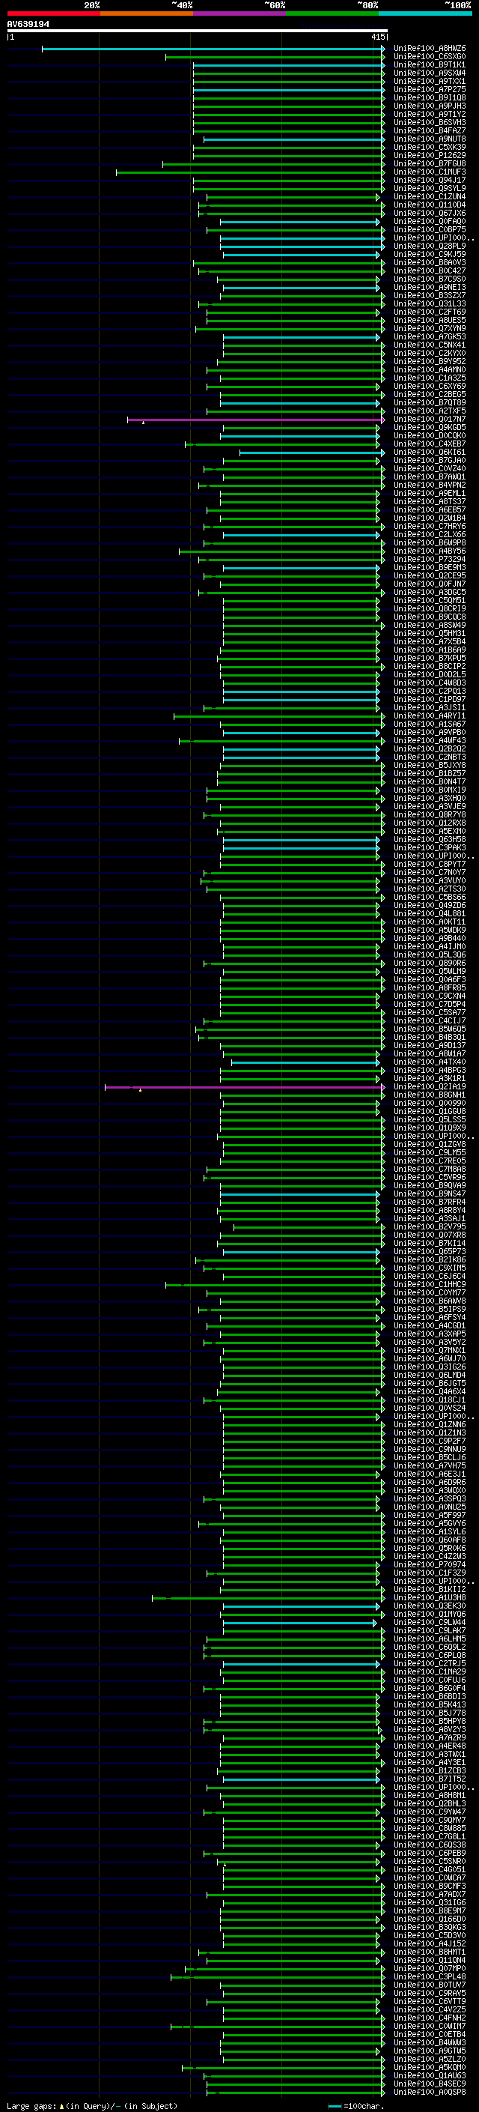Viewport: 479px width, 2112px height.
Task: Open hit UniRef100_C1HHC9
Action: point(430,1285)
